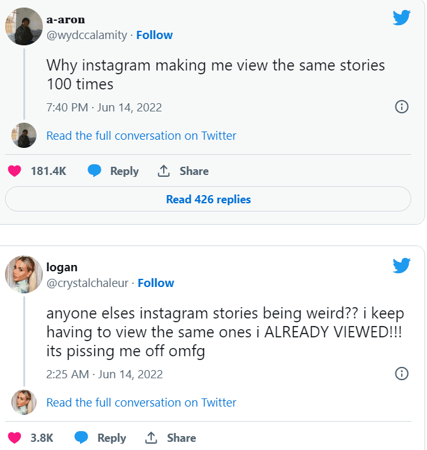Like logan's tweet with the 3.8K heart
The height and width of the screenshot is (450, 427).
coord(15,437)
